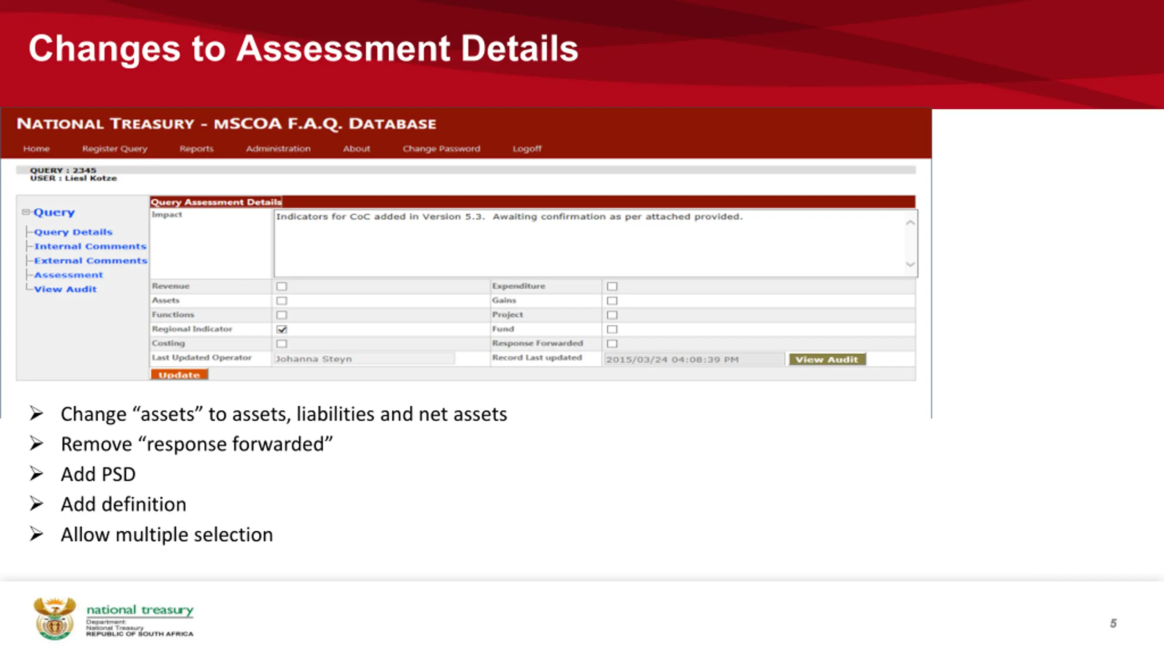Tick the Response Forwarded checkbox
The width and height of the screenshot is (1164, 655).
(612, 343)
